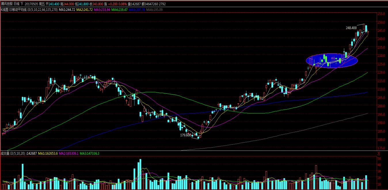
Task: Select the 日线 period label
Action: click(x=17, y=4)
